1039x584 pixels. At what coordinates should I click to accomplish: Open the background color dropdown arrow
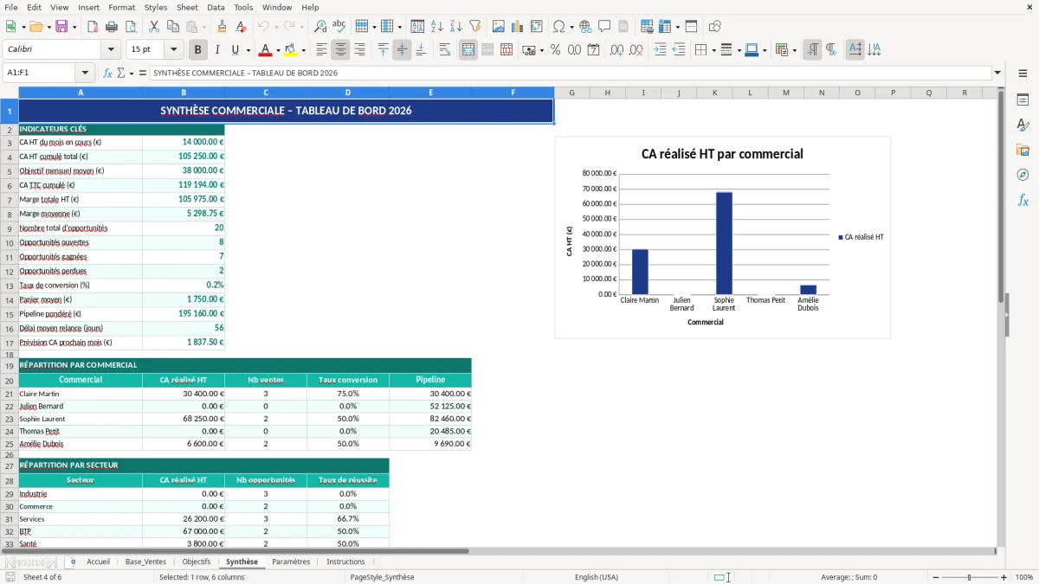click(x=303, y=50)
